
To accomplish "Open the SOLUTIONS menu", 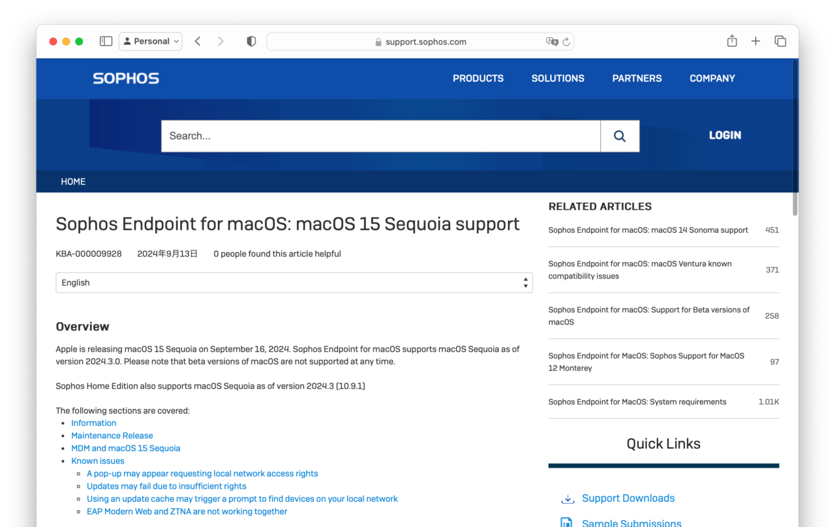I will (x=558, y=78).
